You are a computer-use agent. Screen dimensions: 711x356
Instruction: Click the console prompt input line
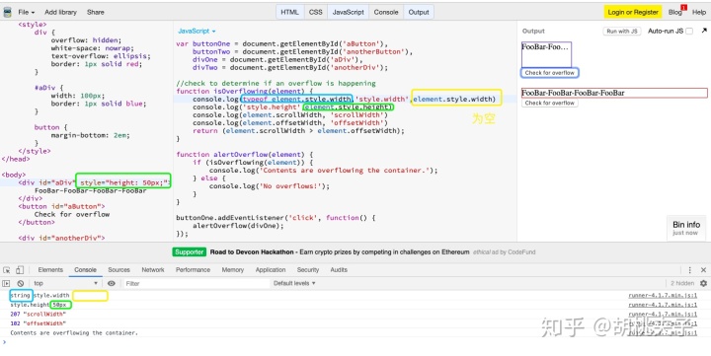click(x=355, y=342)
